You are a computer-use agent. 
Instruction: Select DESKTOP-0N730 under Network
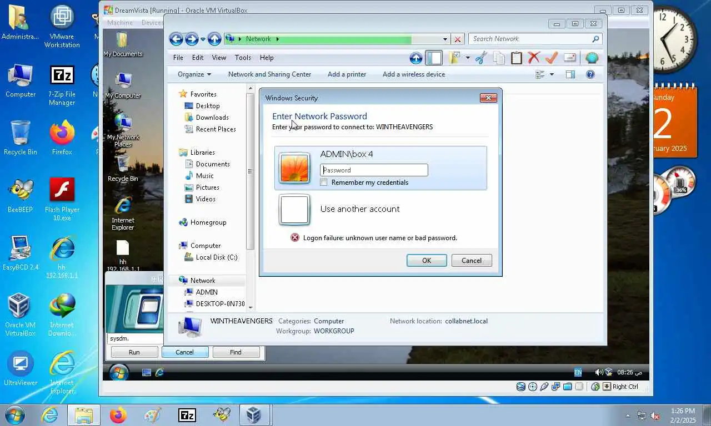(x=220, y=304)
